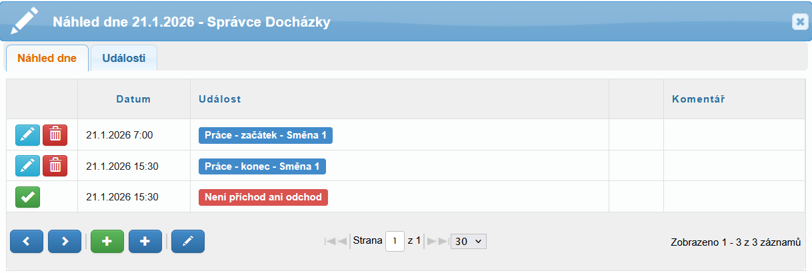Click the bottom toolbar pencil edit button
Image resolution: width=812 pixels, height=273 pixels.
pos(188,242)
